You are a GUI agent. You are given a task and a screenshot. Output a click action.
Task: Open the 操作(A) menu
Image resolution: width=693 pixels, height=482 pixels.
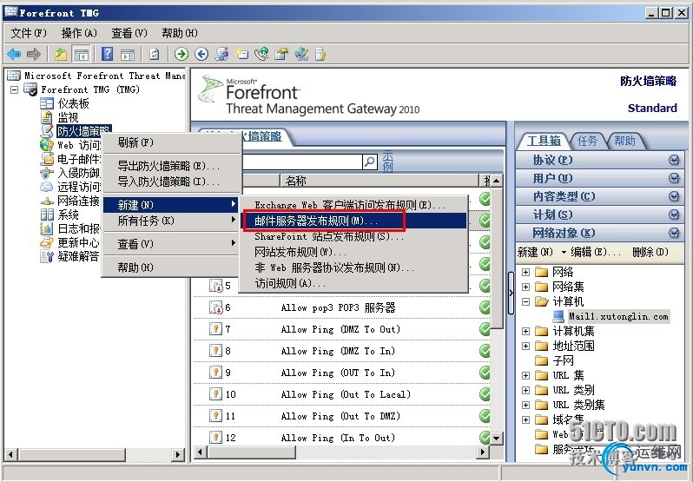(x=79, y=33)
